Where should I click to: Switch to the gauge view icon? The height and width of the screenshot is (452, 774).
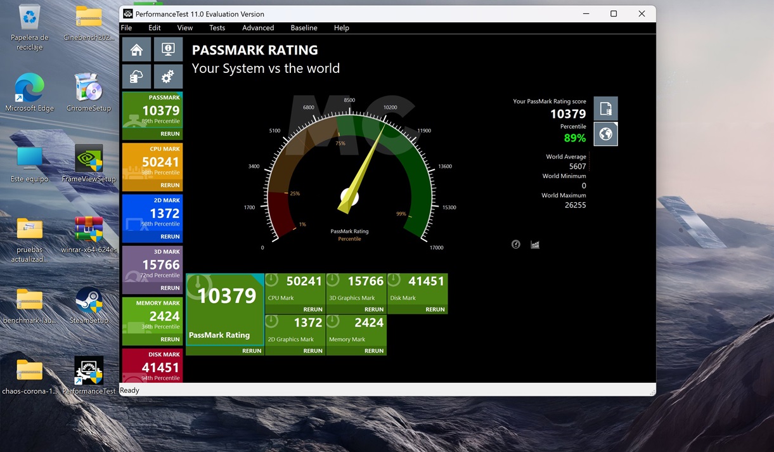click(x=516, y=245)
